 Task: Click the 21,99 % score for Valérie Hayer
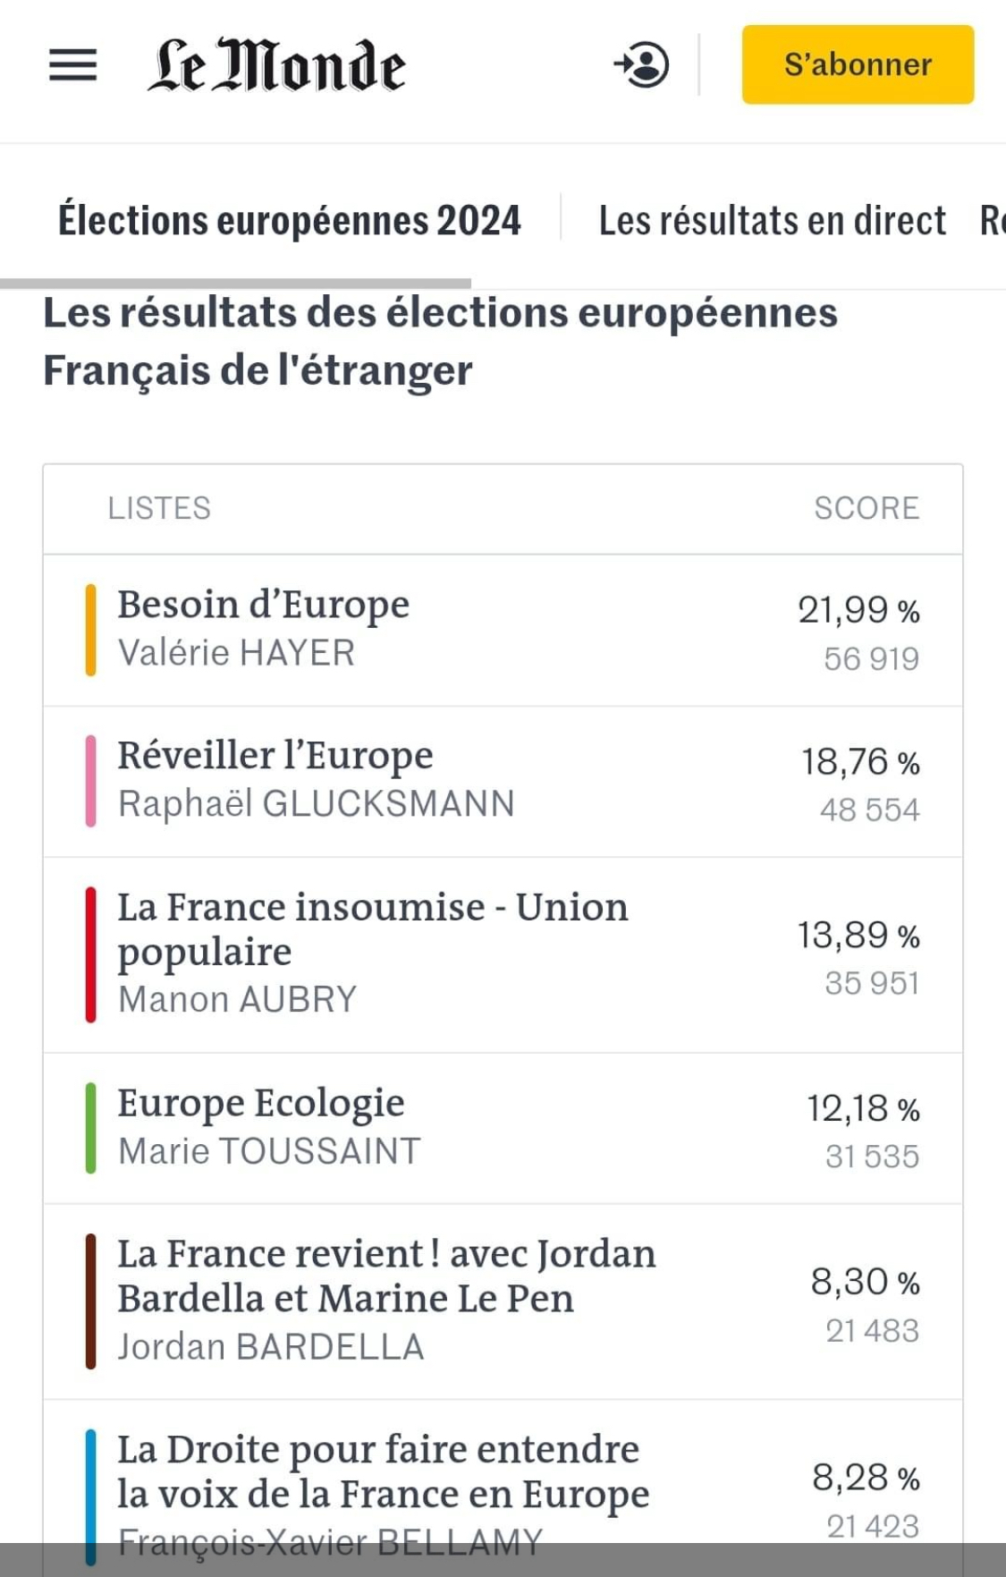[x=858, y=611]
